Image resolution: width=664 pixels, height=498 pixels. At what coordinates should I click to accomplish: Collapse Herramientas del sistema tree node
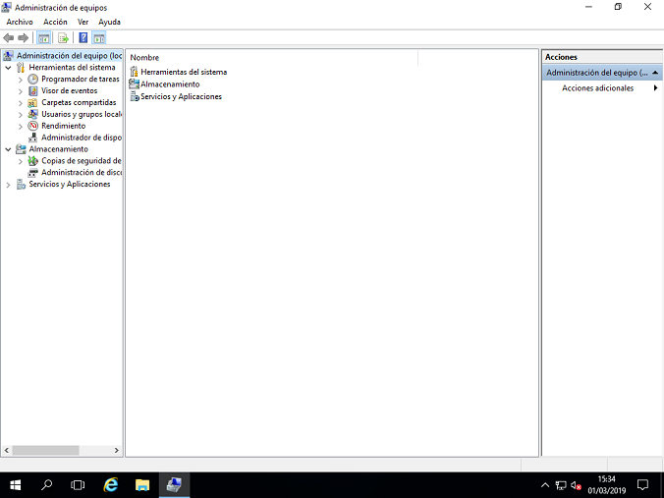coord(8,68)
